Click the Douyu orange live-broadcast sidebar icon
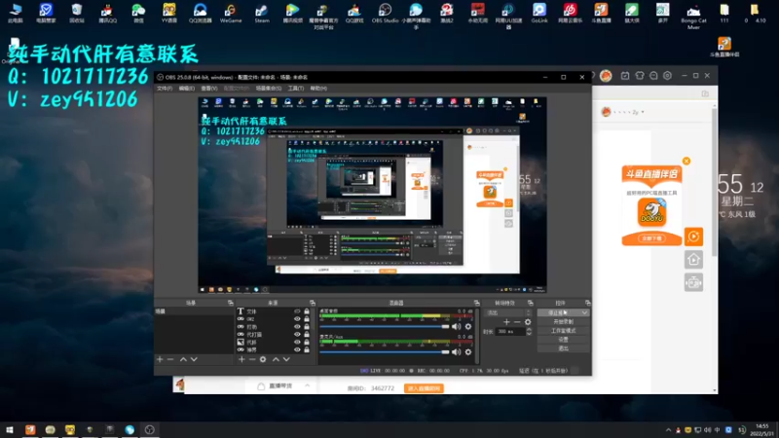This screenshot has height=438, width=779. point(693,237)
